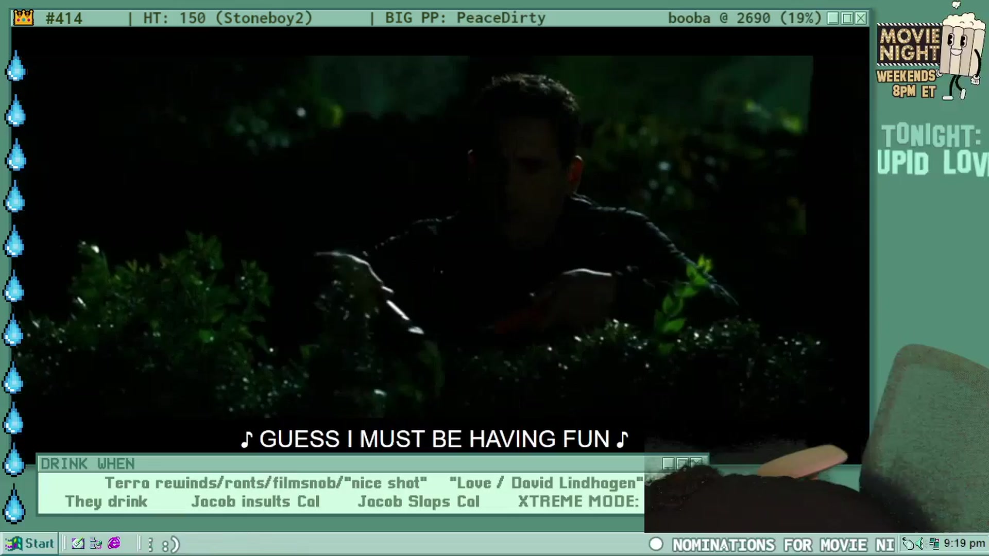Open the volume speaker tray icon
989x556 pixels.
pos(920,544)
